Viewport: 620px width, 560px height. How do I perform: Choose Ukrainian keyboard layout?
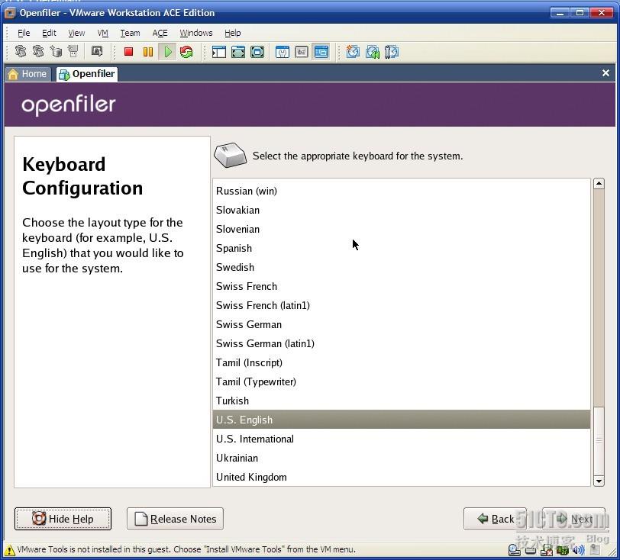coord(402,458)
